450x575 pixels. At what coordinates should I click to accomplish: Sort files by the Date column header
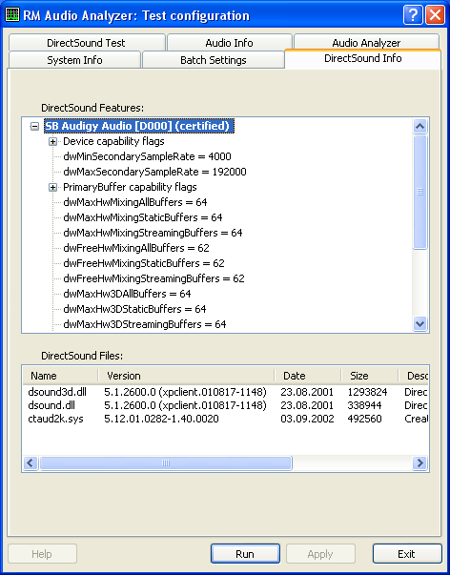click(x=308, y=376)
